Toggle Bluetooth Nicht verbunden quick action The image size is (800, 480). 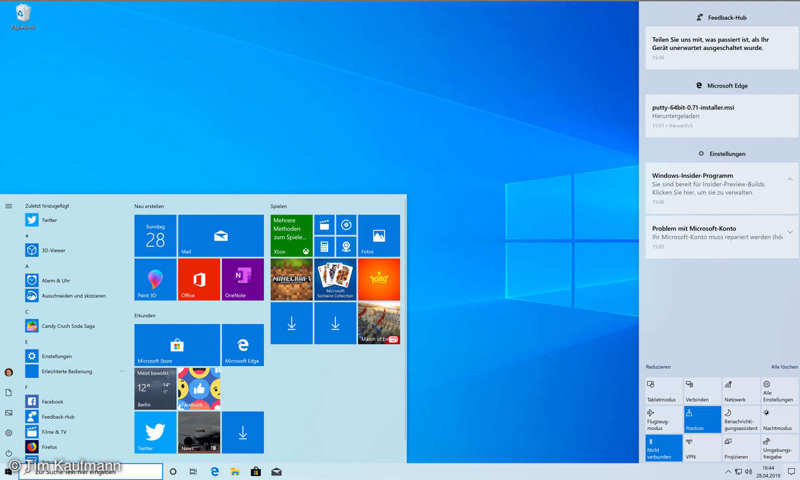click(664, 448)
